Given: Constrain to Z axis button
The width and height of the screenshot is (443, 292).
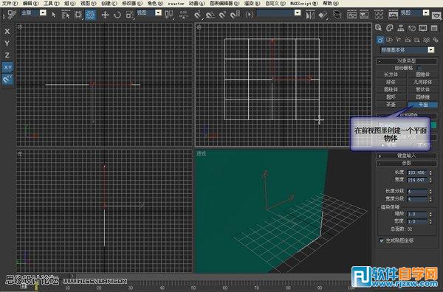Looking at the screenshot, I should 7,55.
